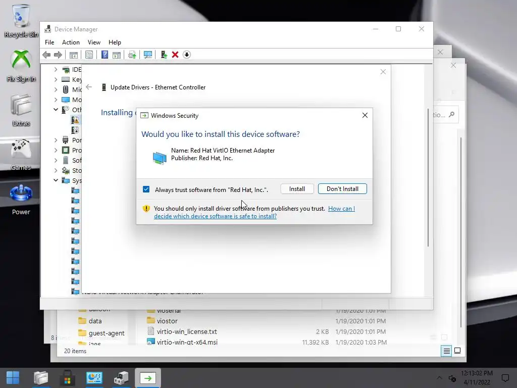This screenshot has width=517, height=388.
Task: Close the Windows Security dialog
Action: tap(365, 115)
